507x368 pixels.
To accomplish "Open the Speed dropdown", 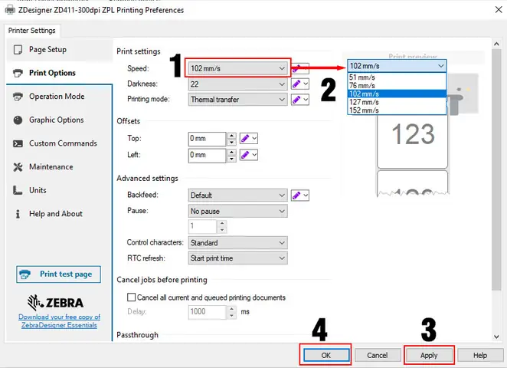I will click(237, 68).
